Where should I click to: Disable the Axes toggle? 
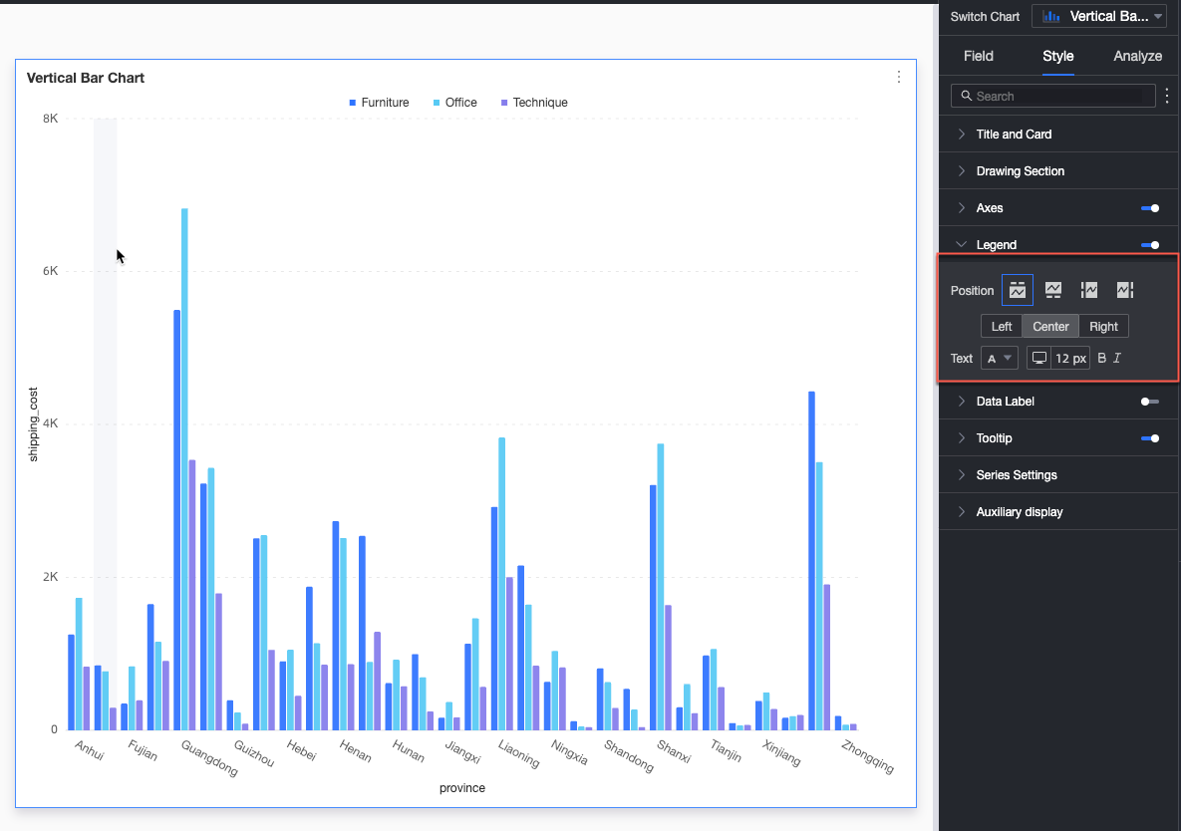pos(1150,208)
